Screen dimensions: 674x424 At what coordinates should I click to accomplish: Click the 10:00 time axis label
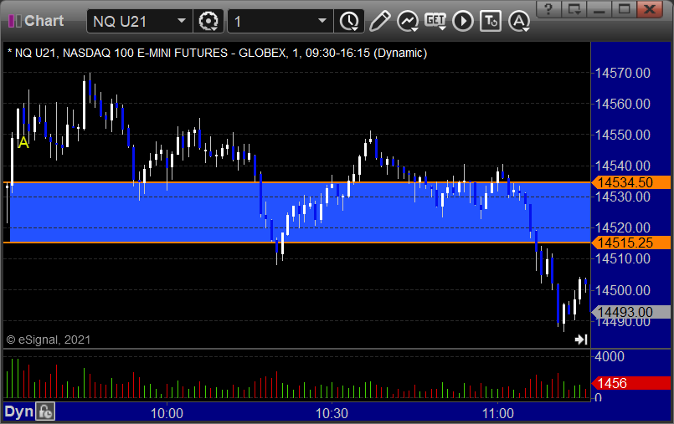coord(167,414)
